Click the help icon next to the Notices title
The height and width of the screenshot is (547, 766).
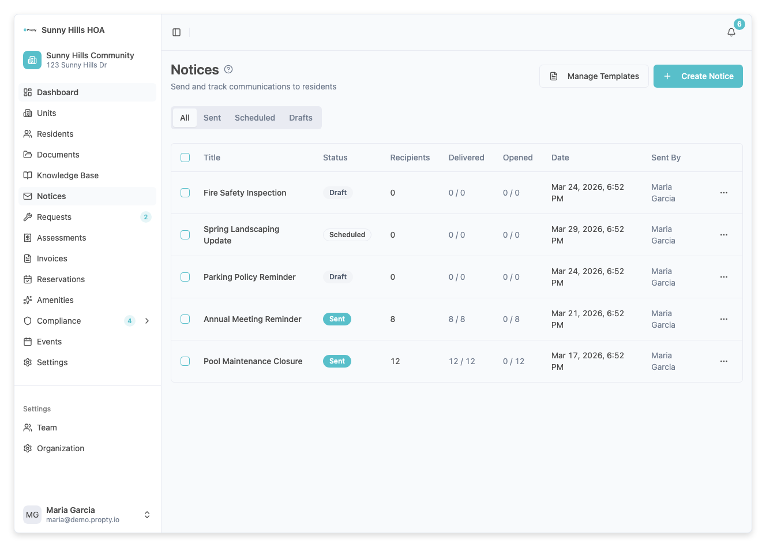pyautogui.click(x=228, y=69)
